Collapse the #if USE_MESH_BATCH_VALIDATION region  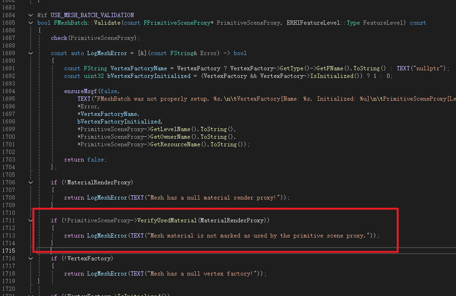pyautogui.click(x=31, y=15)
